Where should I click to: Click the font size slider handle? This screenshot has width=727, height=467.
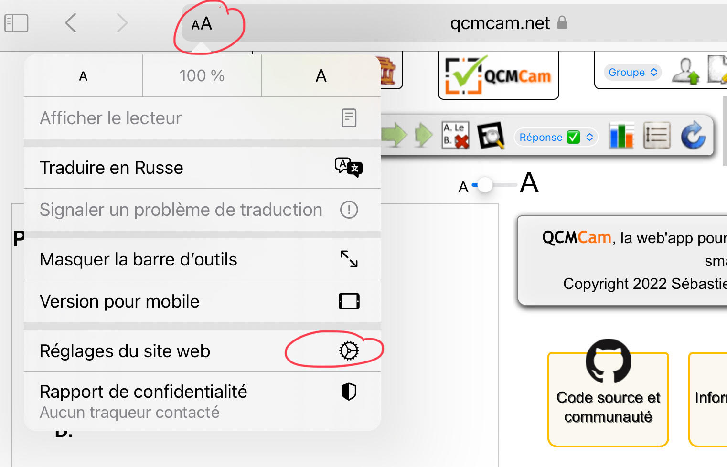[x=485, y=185]
